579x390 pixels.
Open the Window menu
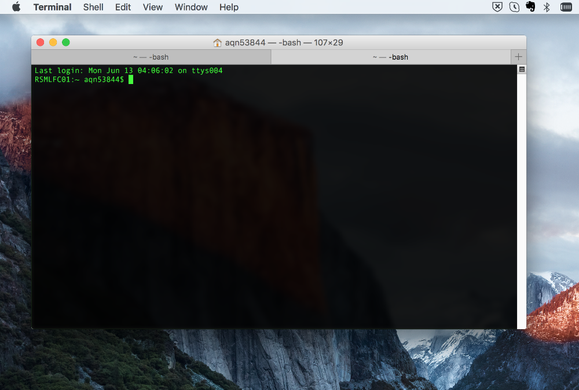pos(191,7)
